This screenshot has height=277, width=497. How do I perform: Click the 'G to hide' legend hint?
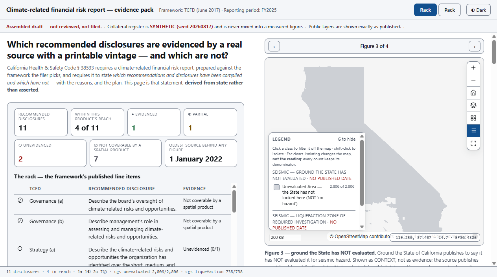(x=346, y=139)
